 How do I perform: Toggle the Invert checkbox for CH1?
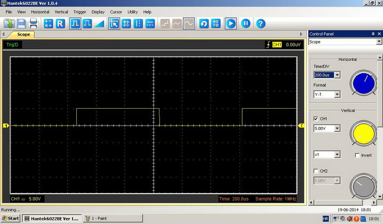tap(357, 155)
